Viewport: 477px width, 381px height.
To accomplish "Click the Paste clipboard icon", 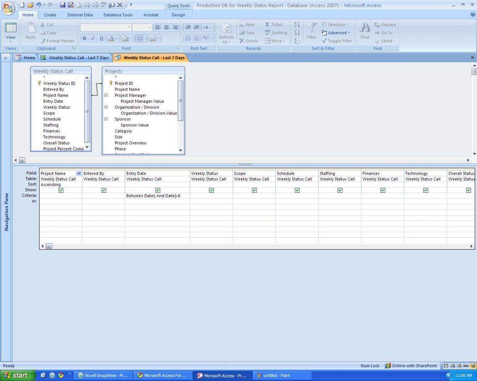I will click(30, 28).
